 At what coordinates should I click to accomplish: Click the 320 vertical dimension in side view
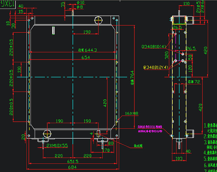point(167,55)
